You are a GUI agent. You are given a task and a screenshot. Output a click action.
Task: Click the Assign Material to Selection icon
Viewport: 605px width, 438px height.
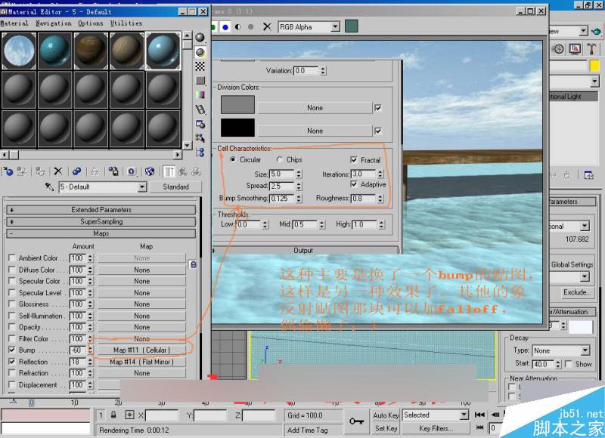[41, 171]
